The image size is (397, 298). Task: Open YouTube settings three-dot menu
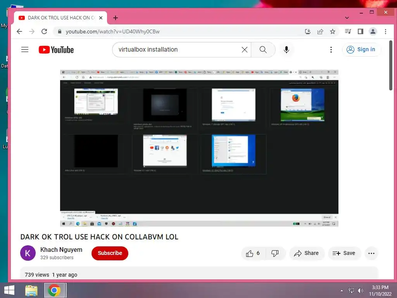point(331,50)
